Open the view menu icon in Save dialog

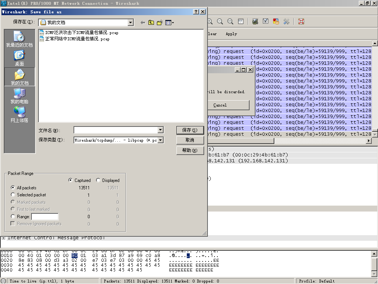point(169,23)
